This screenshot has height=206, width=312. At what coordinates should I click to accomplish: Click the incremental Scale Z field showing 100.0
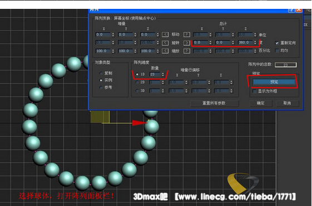click(147, 51)
